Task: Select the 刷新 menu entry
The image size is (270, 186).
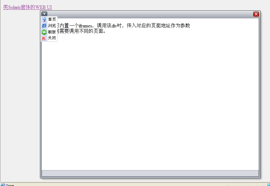Action: coord(49,32)
